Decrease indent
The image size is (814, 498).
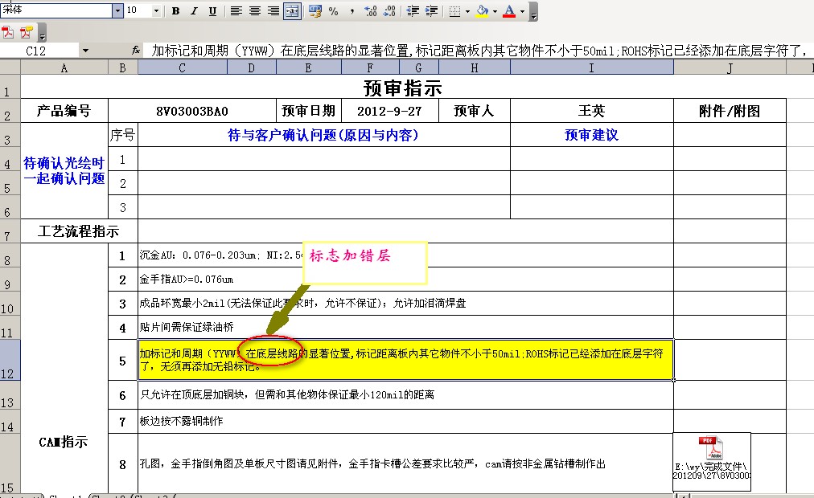point(413,11)
